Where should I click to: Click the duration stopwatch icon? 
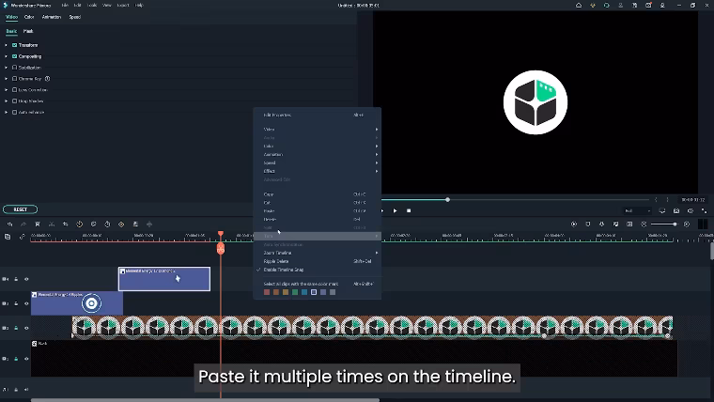point(107,224)
